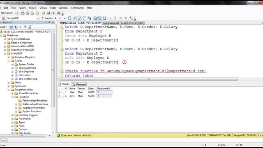Collapse the first Select statement outline
This screenshot has height=148, width=263.
(x=62, y=27)
